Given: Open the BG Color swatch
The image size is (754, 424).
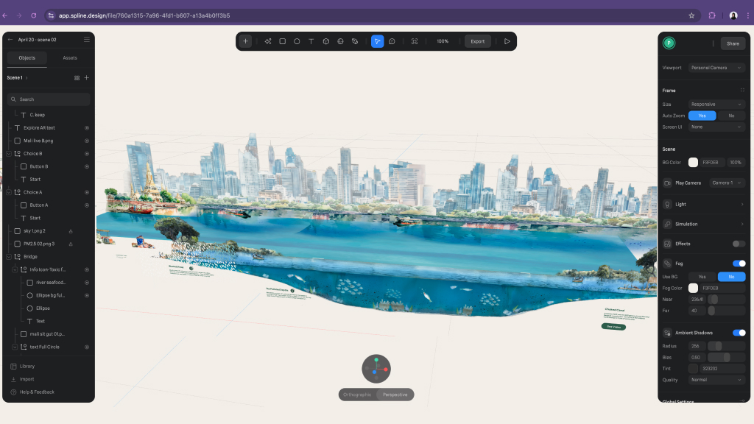Looking at the screenshot, I should pyautogui.click(x=693, y=162).
